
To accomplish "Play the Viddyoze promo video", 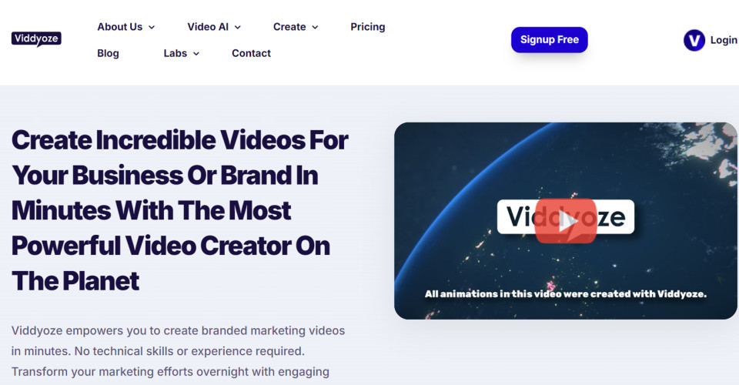I will pyautogui.click(x=566, y=220).
